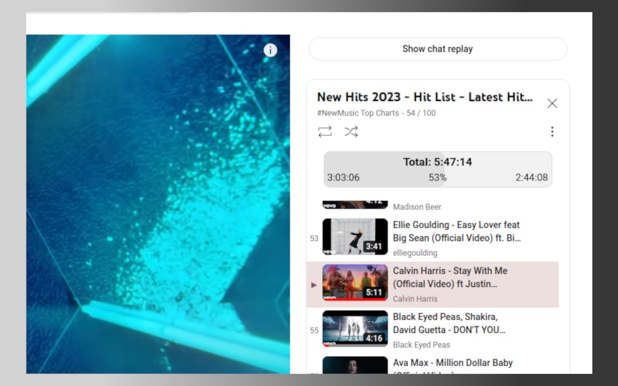Click the playlist duration progress bar

[437, 169]
